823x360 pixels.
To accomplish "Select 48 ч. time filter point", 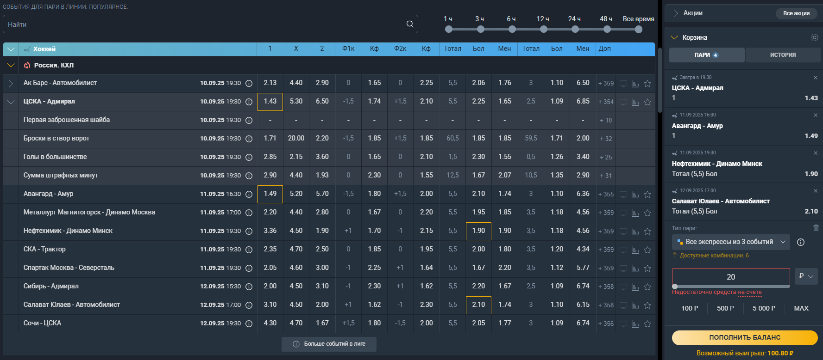I will 607,29.
